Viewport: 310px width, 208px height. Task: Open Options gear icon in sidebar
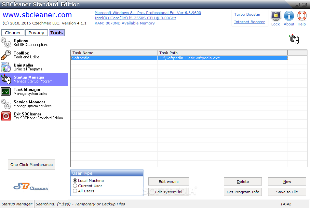[x=6, y=43]
